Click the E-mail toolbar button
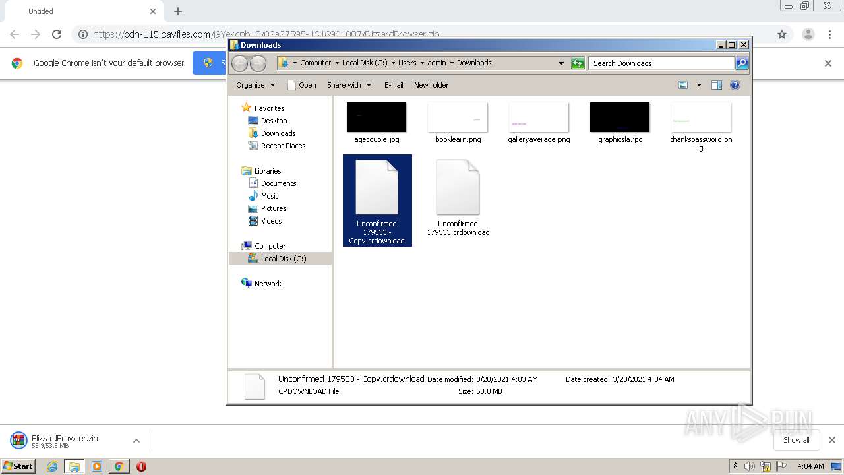Screen dimensions: 844x475 coord(394,85)
